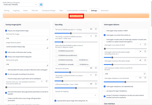The width and height of the screenshot is (152, 105).
Task: Click the SwinIR tile size slider
Action: 76,72
